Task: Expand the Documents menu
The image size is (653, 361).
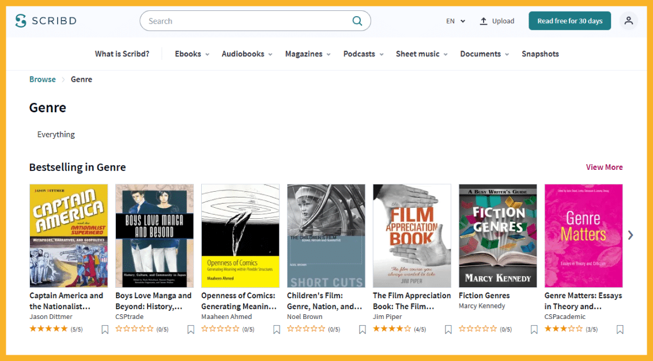Action: coord(484,54)
